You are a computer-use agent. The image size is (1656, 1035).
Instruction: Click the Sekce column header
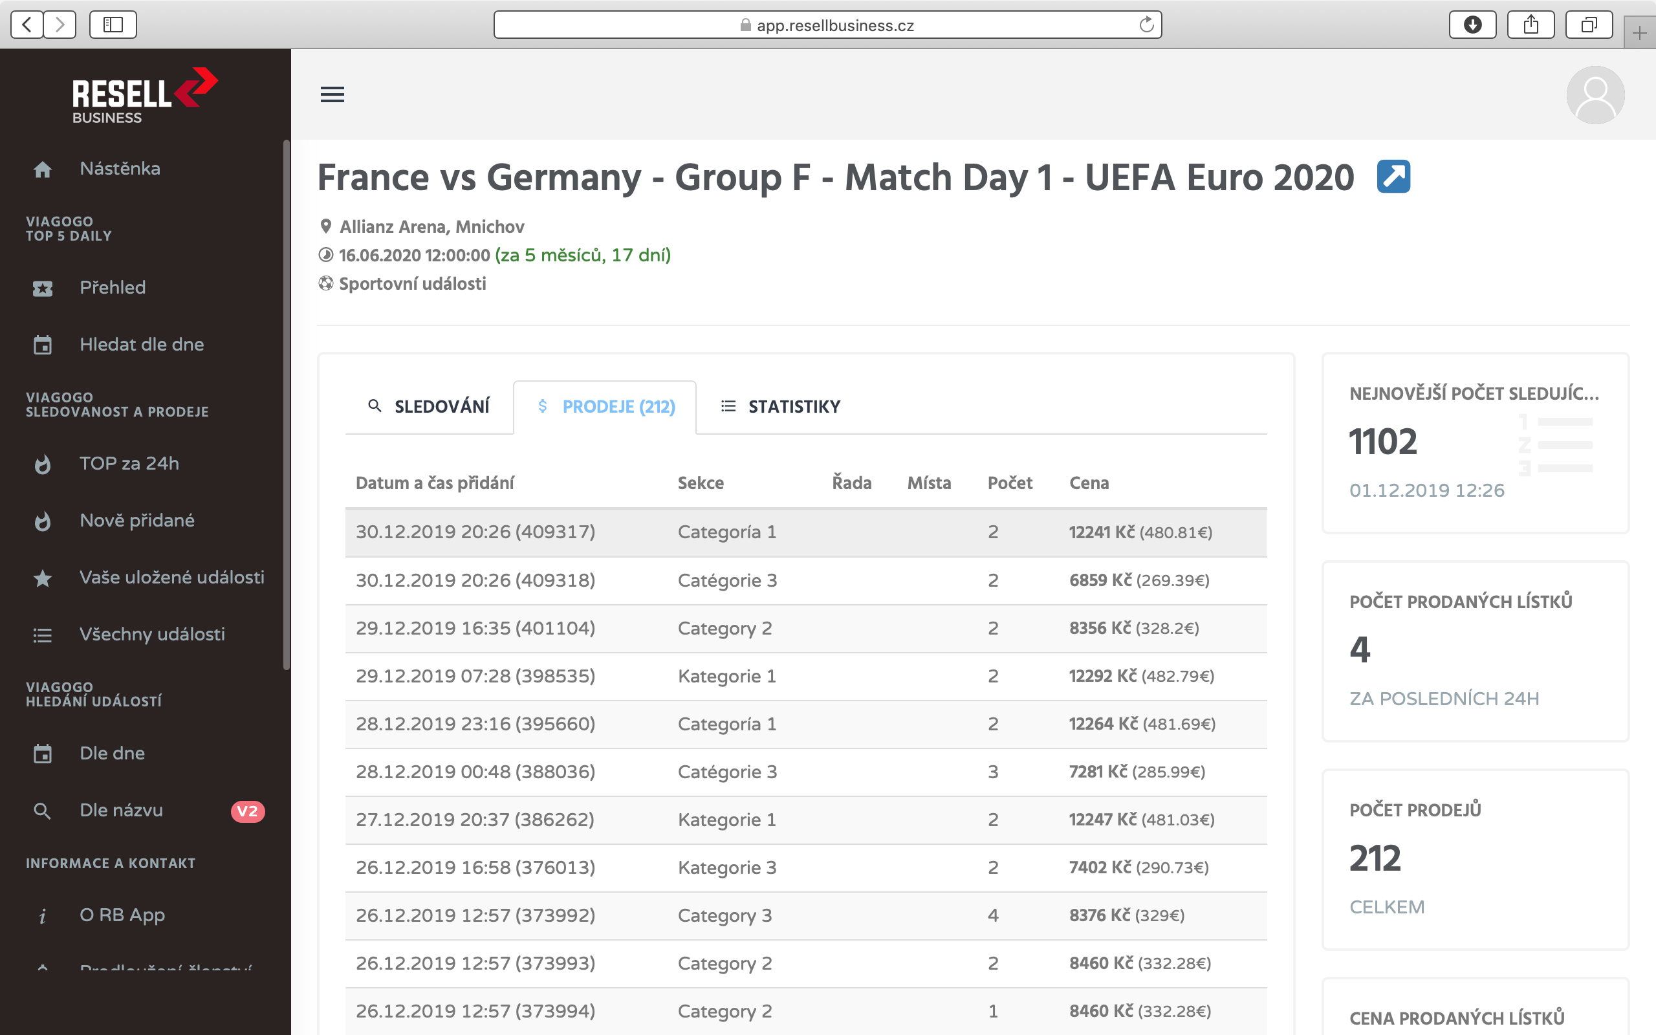click(x=701, y=483)
